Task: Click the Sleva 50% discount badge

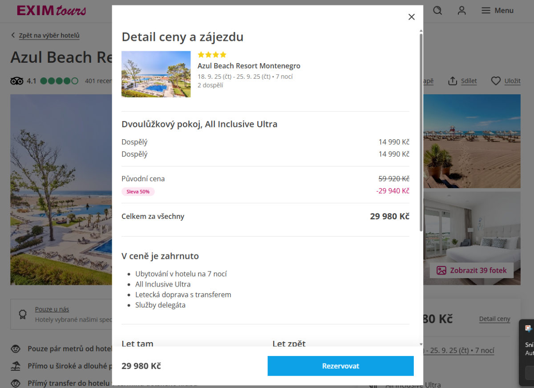Action: [138, 192]
